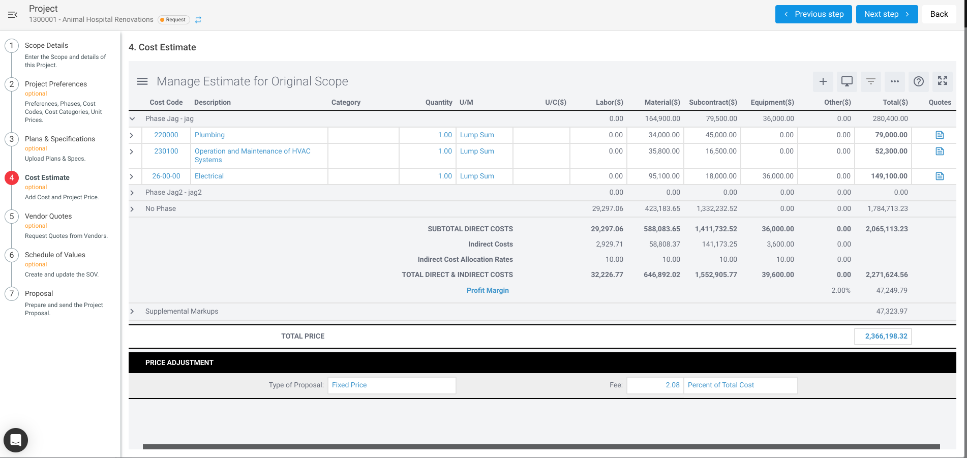Open quotes document icon for Electrical row
The height and width of the screenshot is (458, 967).
coord(940,176)
